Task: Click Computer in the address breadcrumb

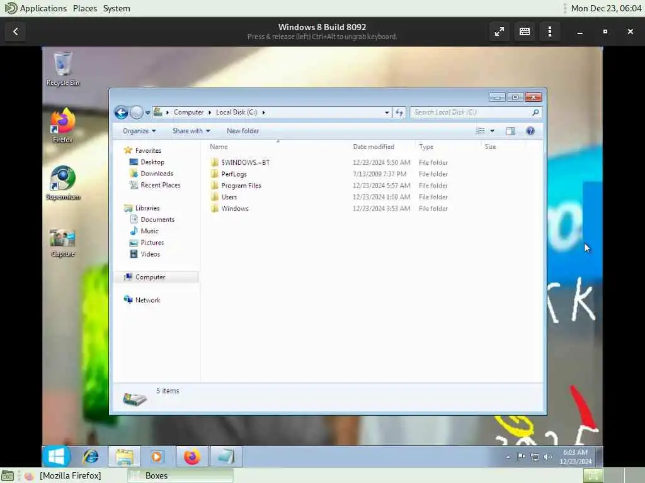Action: click(x=188, y=112)
